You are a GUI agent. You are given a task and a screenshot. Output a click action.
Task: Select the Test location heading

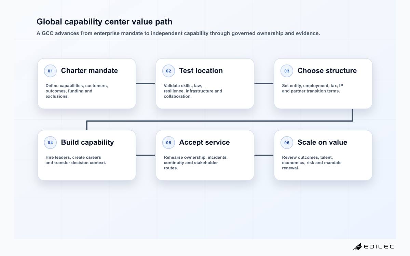(201, 71)
